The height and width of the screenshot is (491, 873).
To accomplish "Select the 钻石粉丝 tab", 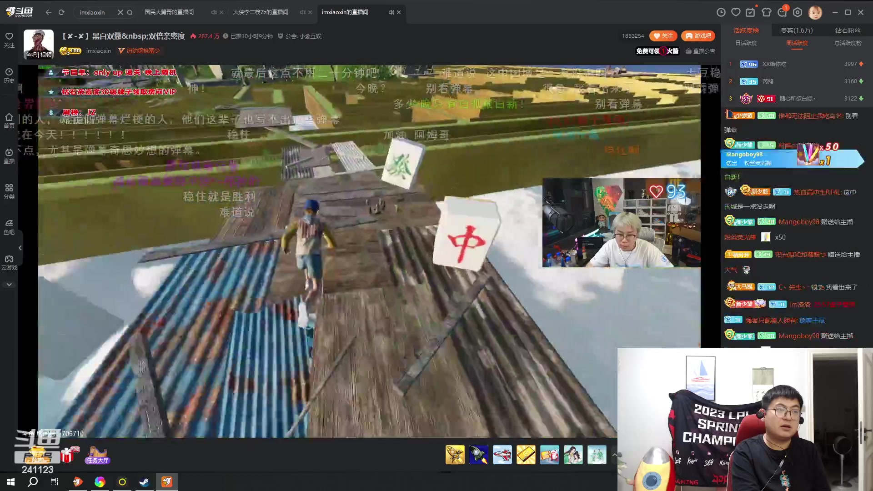I will 848,30.
